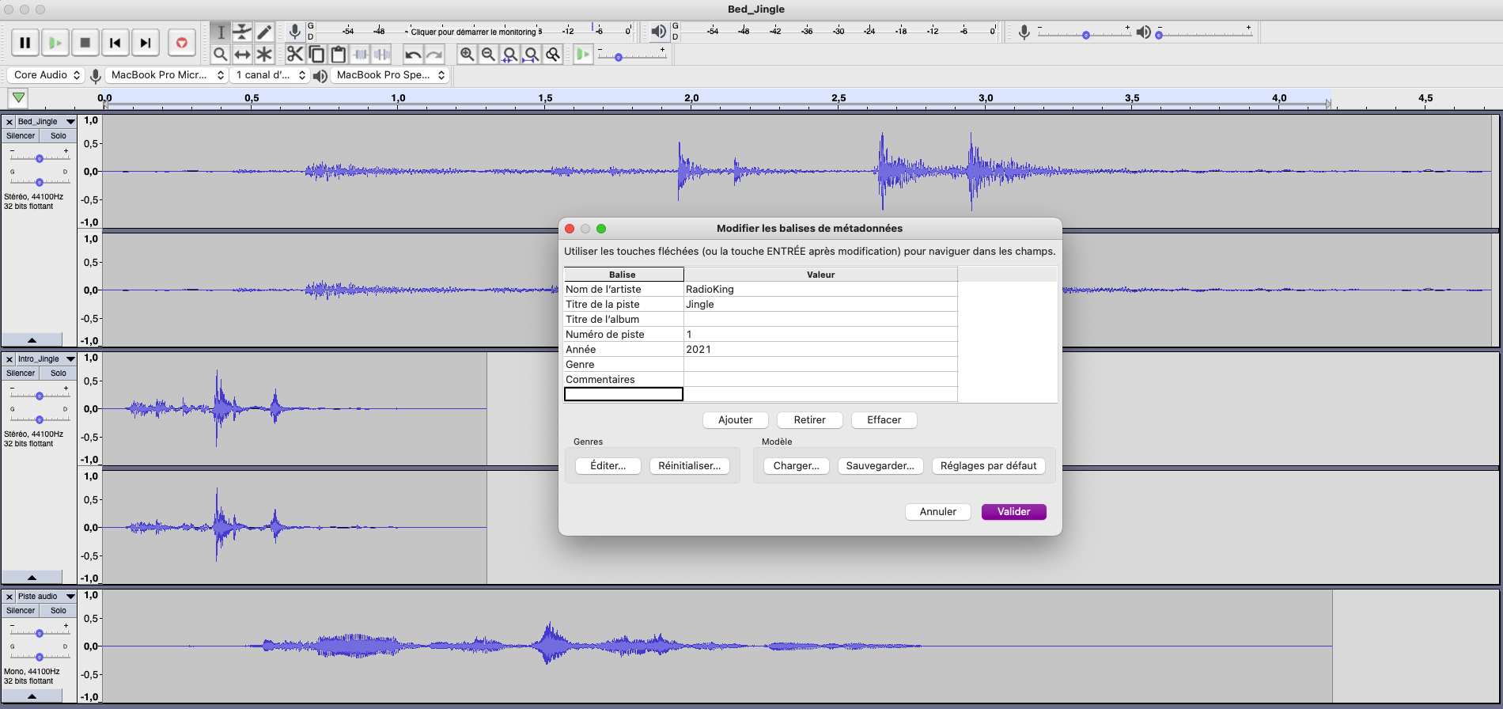Click Charger... template button
Screen dimensions: 1503x709
797,466
